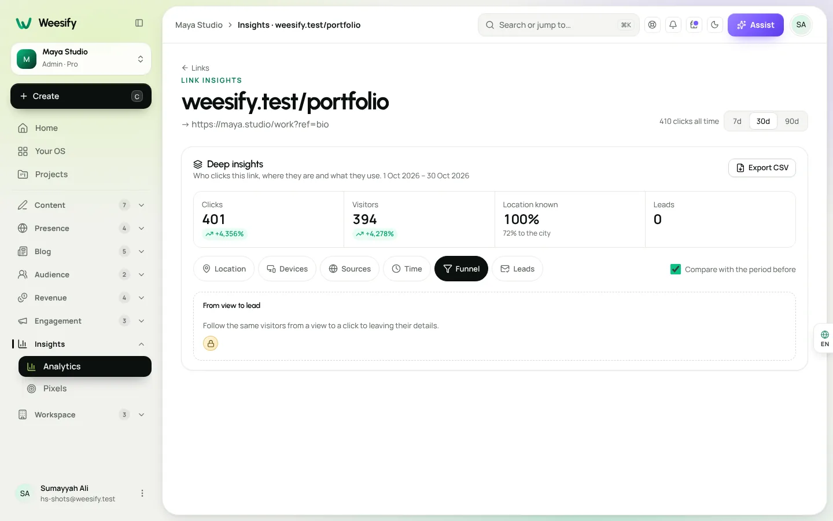The height and width of the screenshot is (521, 833).
Task: Switch the range to 7d
Action: [737, 122]
